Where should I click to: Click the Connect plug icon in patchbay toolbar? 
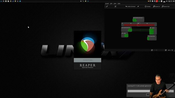(107, 7)
